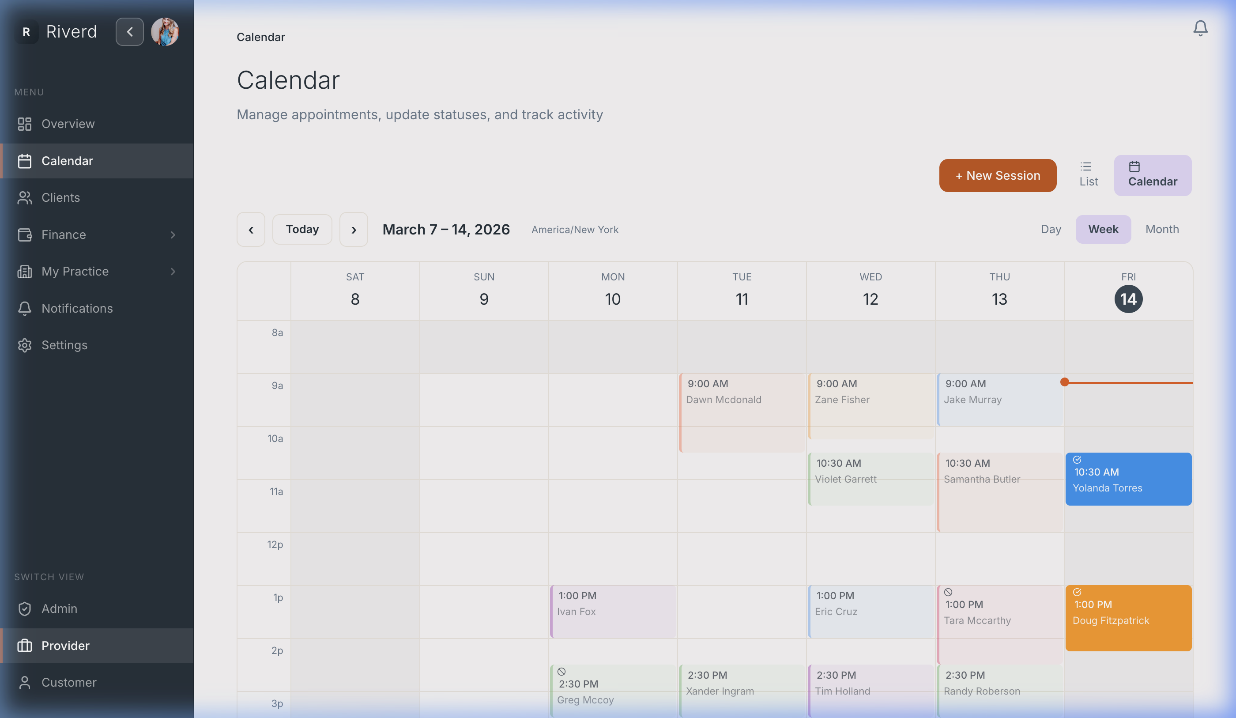Expand the My Practice submenu
The width and height of the screenshot is (1236, 718).
click(x=173, y=272)
